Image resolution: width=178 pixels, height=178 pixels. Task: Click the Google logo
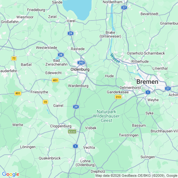click(11, 174)
